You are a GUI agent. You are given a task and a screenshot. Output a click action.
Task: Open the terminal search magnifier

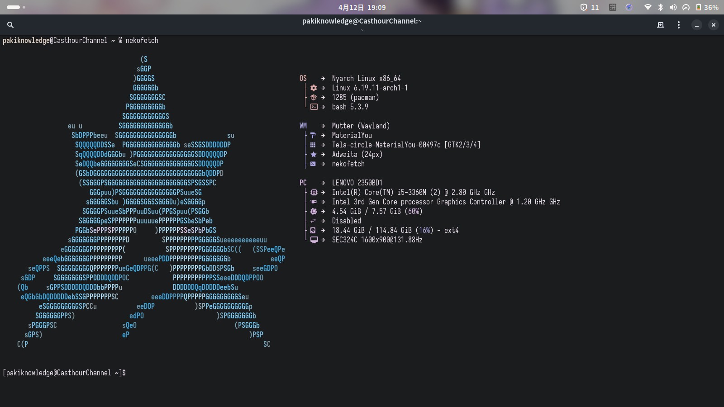[10, 25]
